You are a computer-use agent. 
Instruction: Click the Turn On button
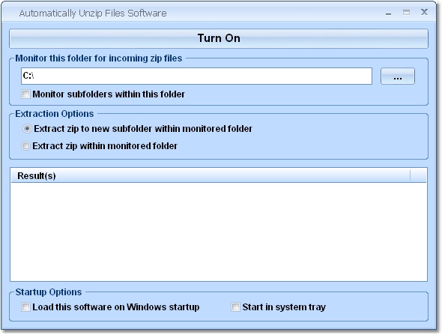(x=219, y=38)
